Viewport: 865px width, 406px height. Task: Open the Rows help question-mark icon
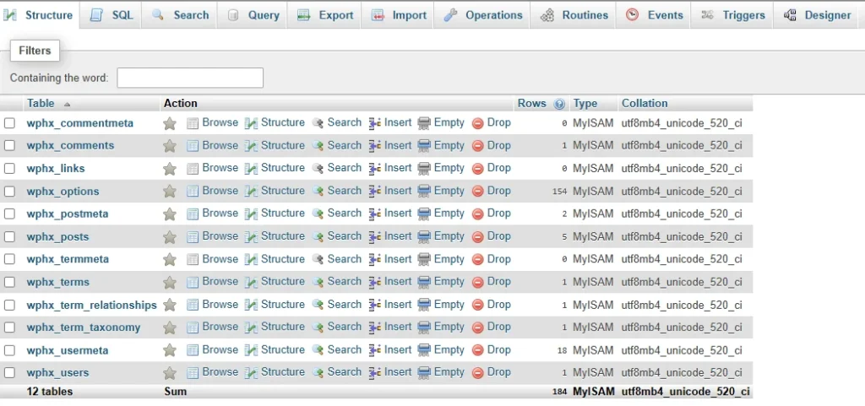coord(559,104)
